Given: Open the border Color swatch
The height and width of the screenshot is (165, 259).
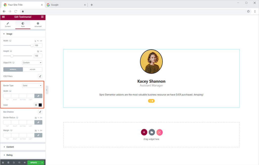Looking at the screenshot, I should coord(40,105).
